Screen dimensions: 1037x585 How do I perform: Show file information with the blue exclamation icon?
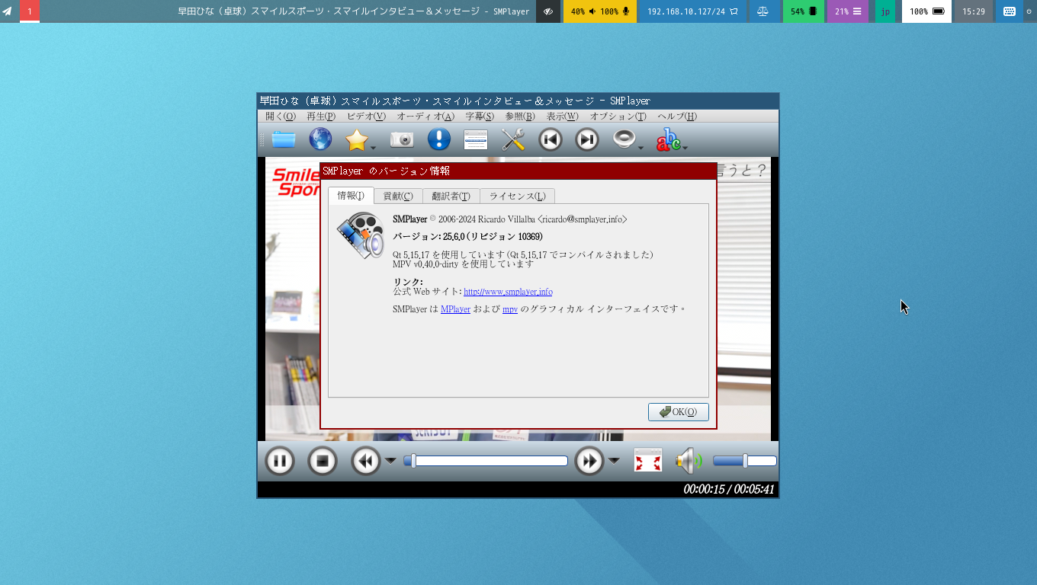438,139
